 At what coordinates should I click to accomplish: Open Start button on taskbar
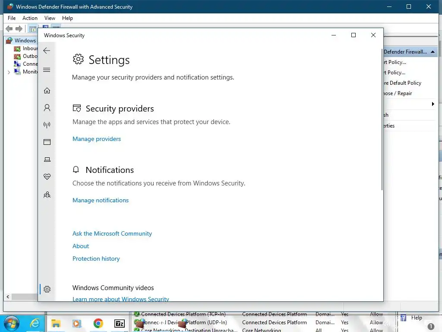11,323
